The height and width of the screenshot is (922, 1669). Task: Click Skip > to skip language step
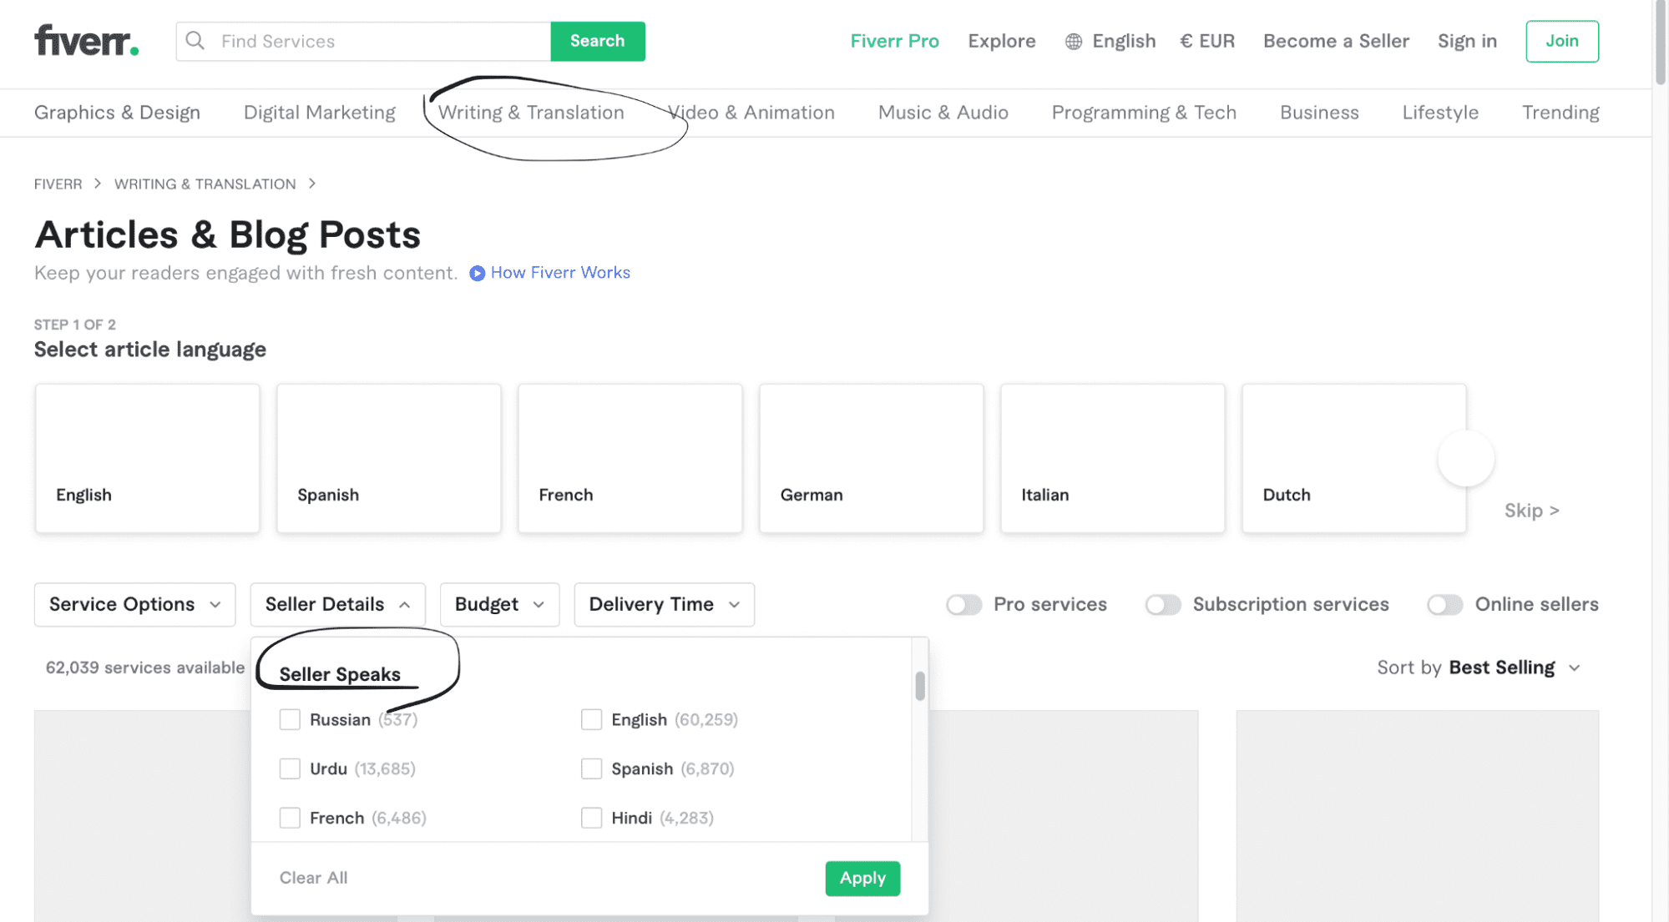(1531, 511)
